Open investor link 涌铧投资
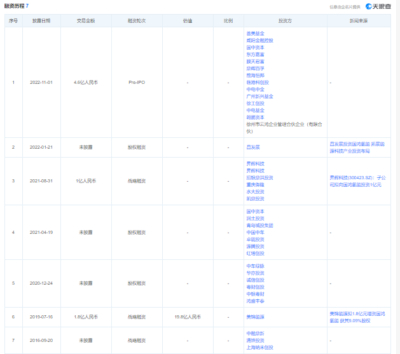This screenshot has height=354, width=400. [255, 340]
